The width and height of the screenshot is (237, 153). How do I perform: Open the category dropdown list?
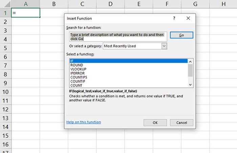164,46
